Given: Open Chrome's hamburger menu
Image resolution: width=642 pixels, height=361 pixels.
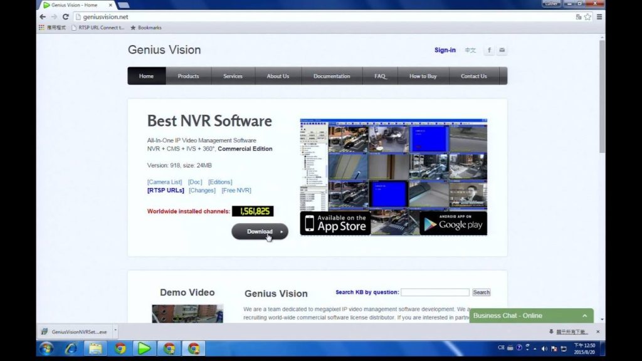Looking at the screenshot, I should (599, 17).
